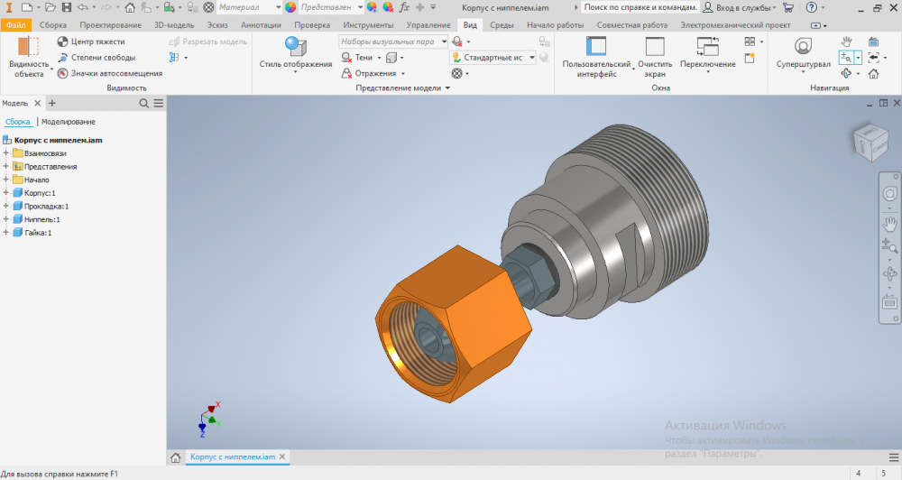
Task: Save the file using the floppy disk icon
Action: [67, 7]
